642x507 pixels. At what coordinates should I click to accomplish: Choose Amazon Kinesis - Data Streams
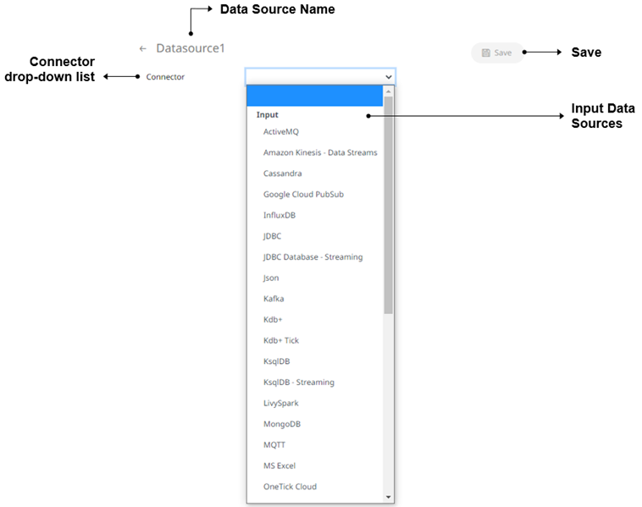[320, 153]
